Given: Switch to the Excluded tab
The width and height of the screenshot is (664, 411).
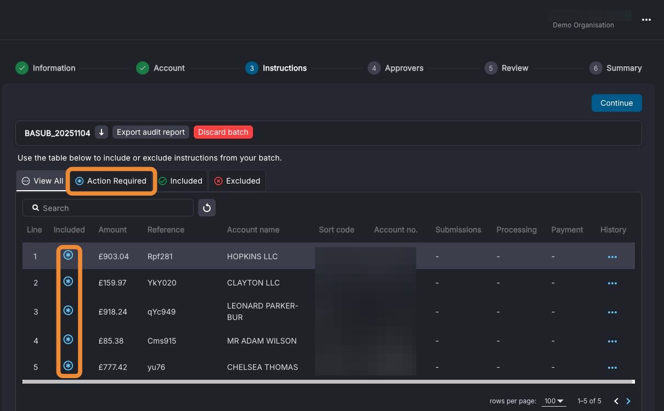Looking at the screenshot, I should 237,181.
